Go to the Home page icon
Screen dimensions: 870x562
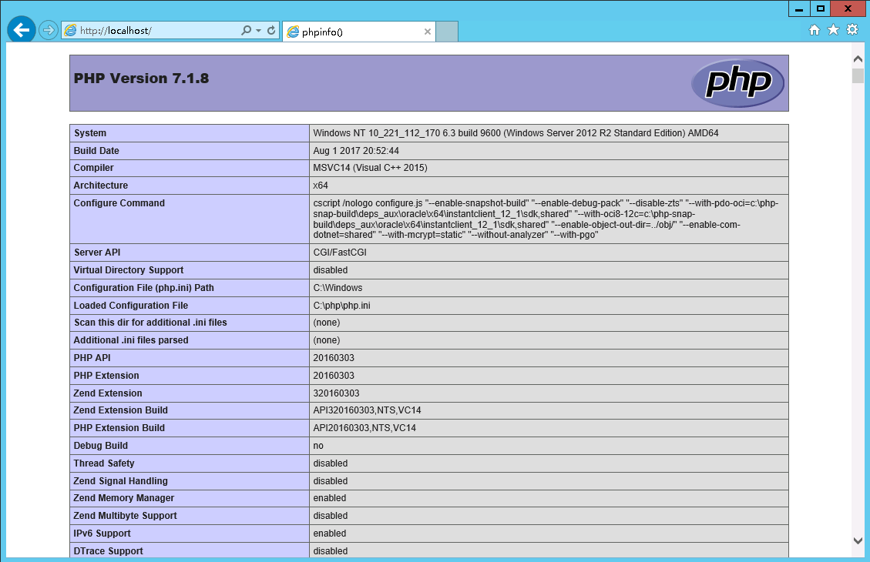coord(814,30)
